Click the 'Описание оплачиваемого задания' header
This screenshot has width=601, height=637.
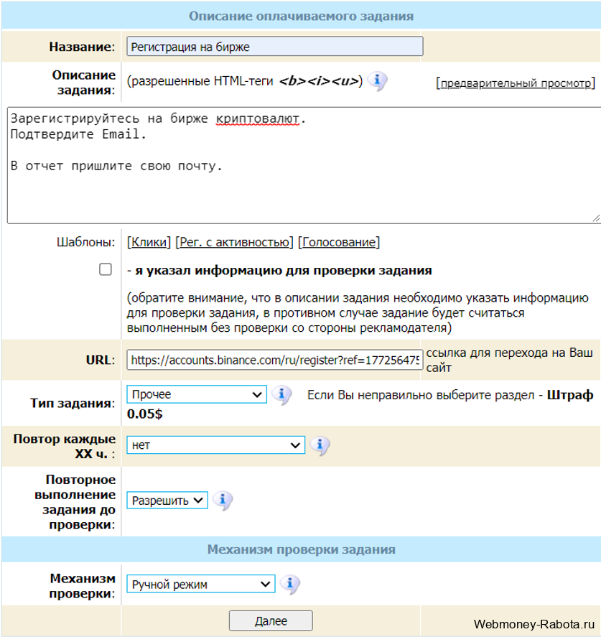pos(302,17)
